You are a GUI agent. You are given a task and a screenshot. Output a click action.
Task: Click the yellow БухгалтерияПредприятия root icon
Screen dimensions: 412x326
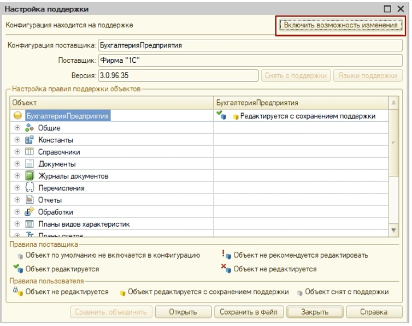(x=17, y=115)
